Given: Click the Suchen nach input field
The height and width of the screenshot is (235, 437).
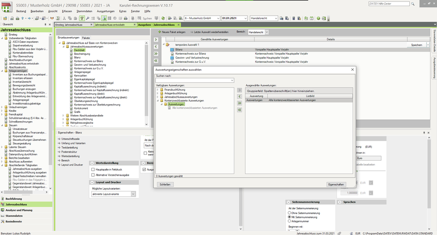Looking at the screenshot, I should click(192, 80).
